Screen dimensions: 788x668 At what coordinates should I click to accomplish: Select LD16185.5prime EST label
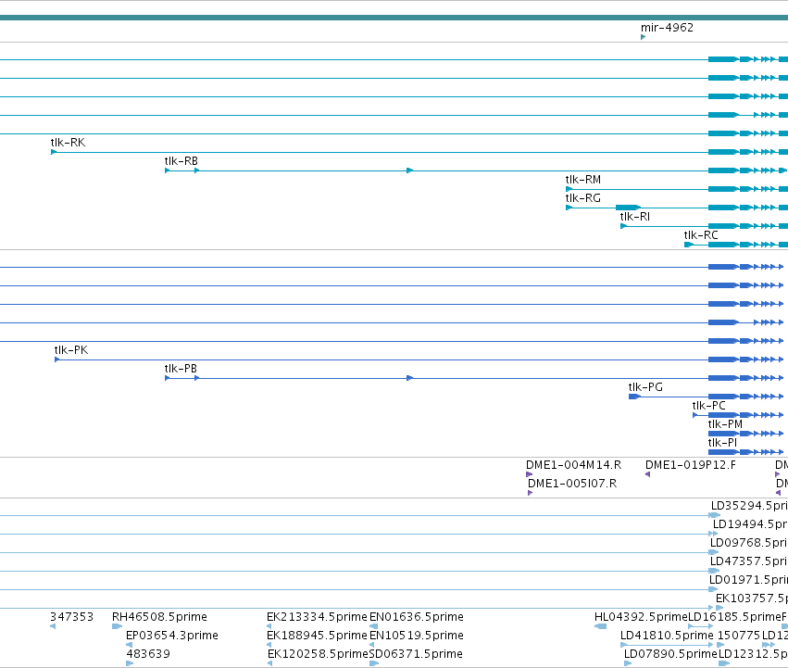734,617
